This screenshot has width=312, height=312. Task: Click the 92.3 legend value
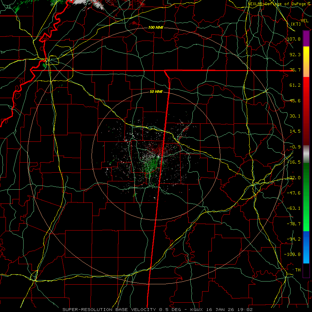[295, 54]
